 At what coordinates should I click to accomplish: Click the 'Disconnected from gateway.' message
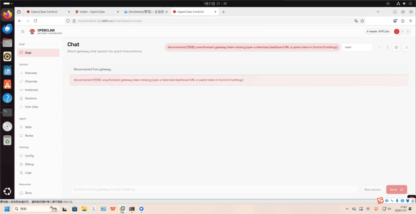point(92,69)
